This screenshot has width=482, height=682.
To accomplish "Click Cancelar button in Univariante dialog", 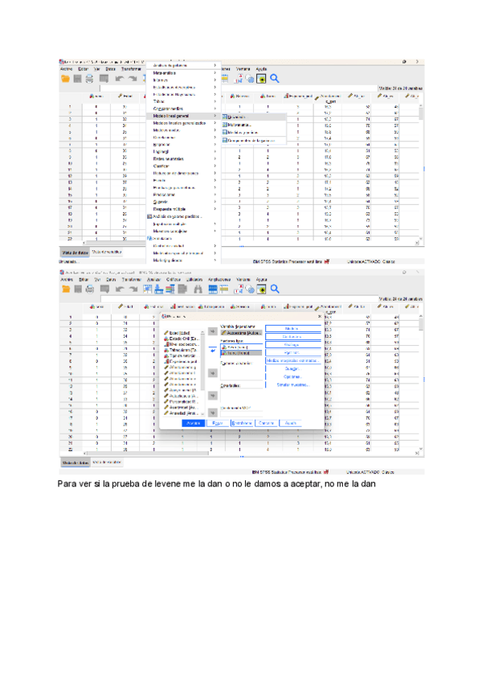I will [266, 423].
